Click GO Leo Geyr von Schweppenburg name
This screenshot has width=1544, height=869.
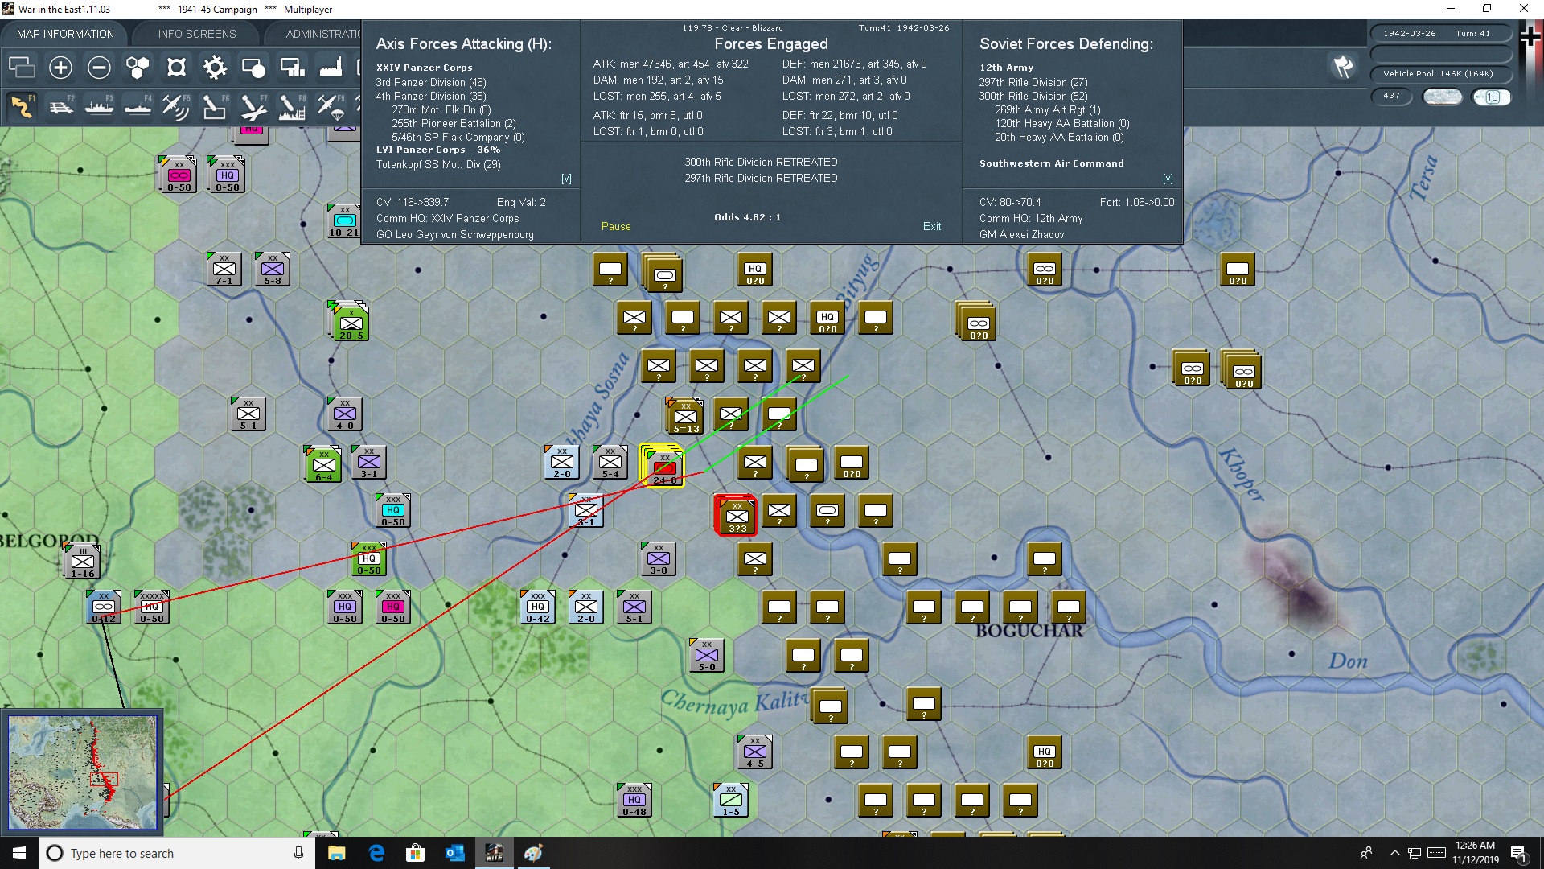[x=455, y=234]
